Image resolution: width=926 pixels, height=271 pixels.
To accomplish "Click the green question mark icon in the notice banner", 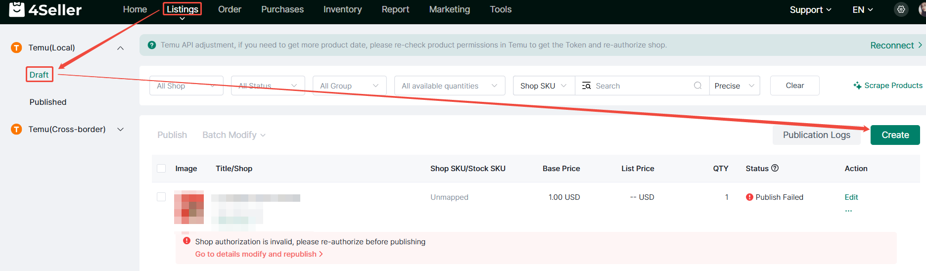I will pos(152,45).
